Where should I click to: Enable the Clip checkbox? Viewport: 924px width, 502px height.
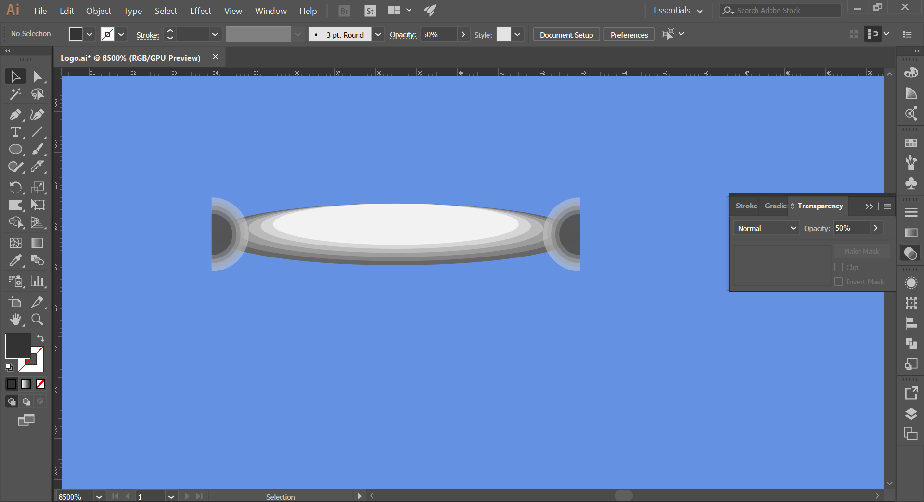coord(839,267)
